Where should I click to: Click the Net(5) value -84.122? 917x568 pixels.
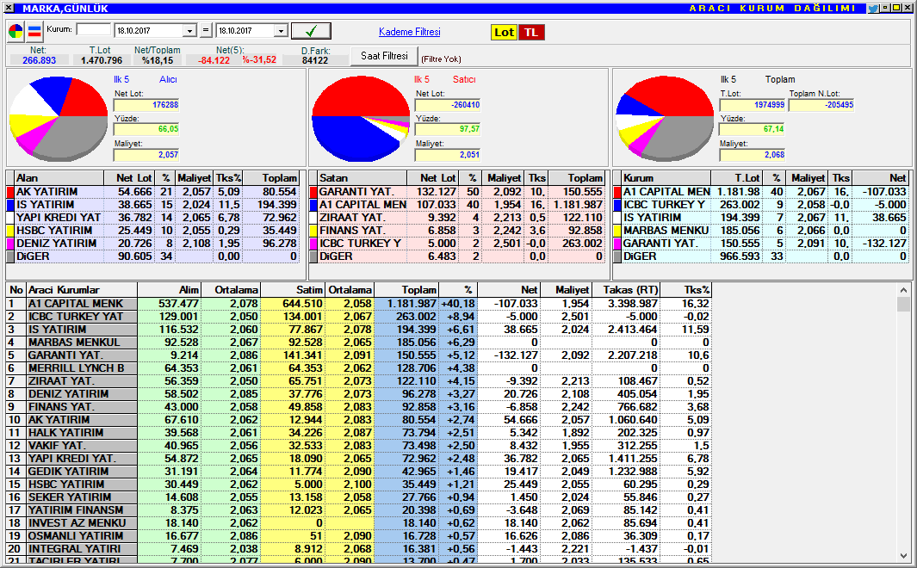pyautogui.click(x=214, y=60)
